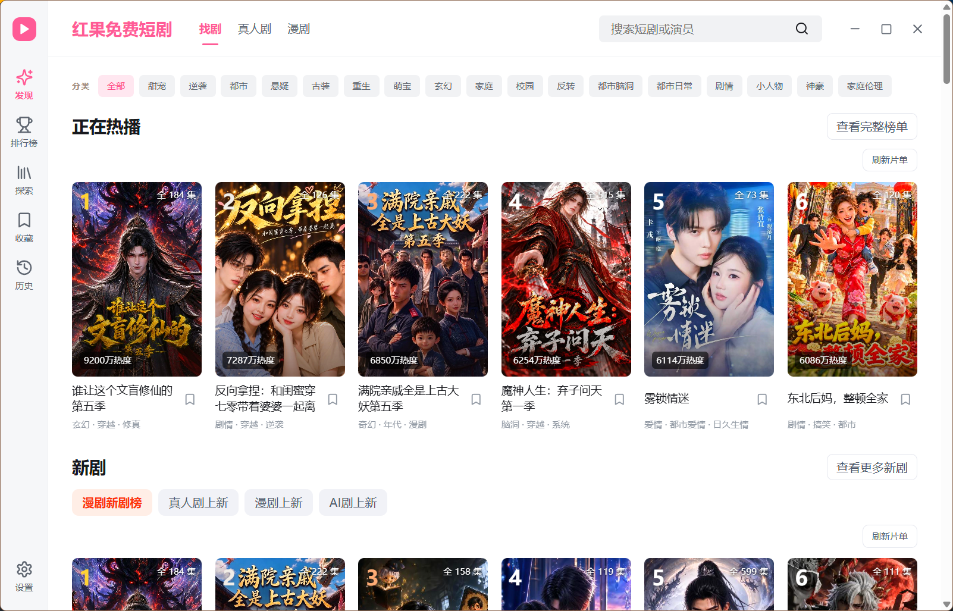
Task: Bookmark 魔神人生：弃子问天
Action: click(x=619, y=399)
